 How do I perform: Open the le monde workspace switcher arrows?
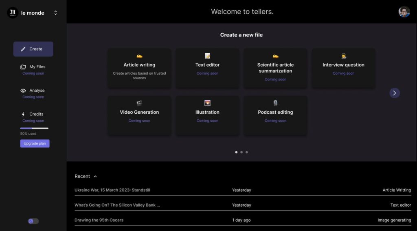tap(55, 13)
